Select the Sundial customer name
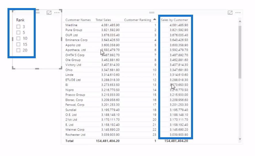The height and width of the screenshot is (156, 255). click(71, 110)
